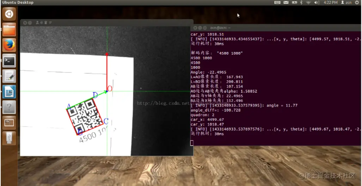
Task: Open the USB drive launcher icon
Action: [x=9, y=138]
